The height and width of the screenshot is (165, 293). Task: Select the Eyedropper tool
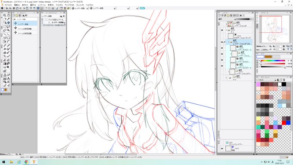tap(9, 19)
